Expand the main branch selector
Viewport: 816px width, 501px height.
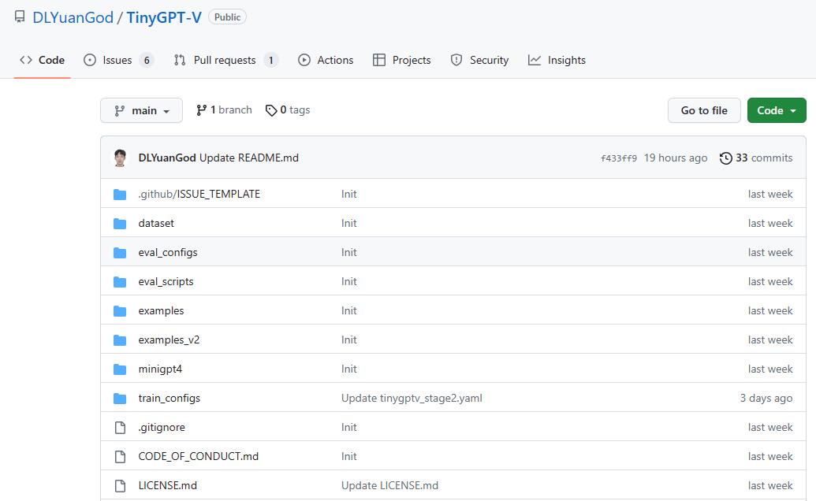141,110
